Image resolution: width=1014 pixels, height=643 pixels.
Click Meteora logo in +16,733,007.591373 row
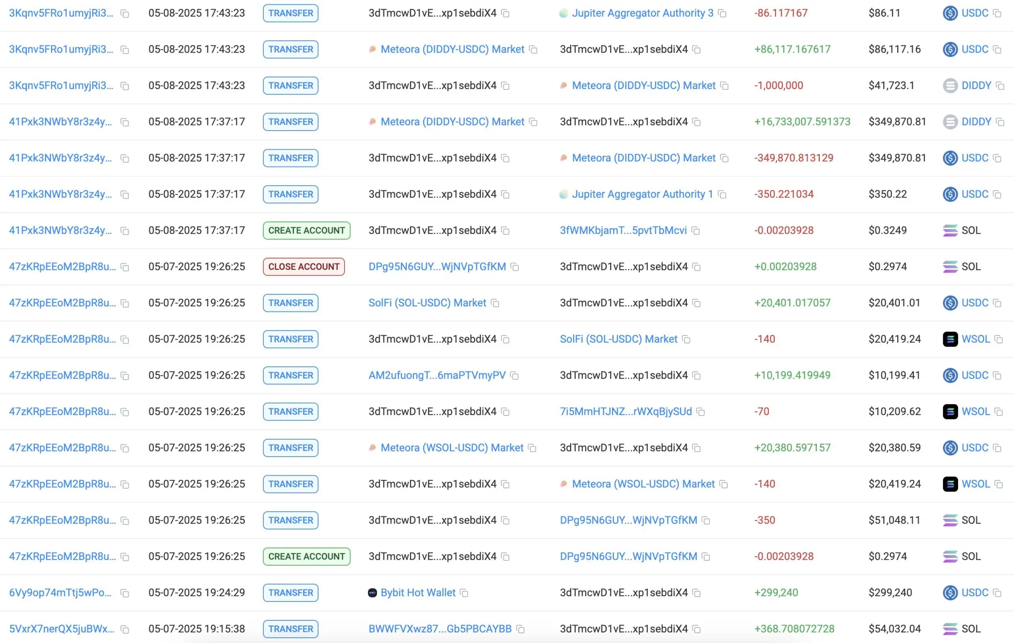pyautogui.click(x=372, y=122)
